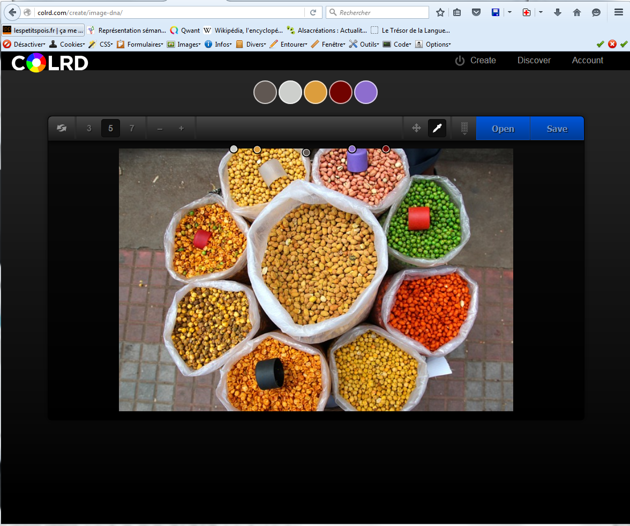
Task: Click the minus button to decrease
Action: tap(160, 128)
